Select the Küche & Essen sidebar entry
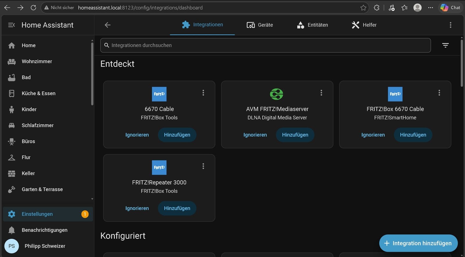Image resolution: width=465 pixels, height=257 pixels. click(48, 93)
